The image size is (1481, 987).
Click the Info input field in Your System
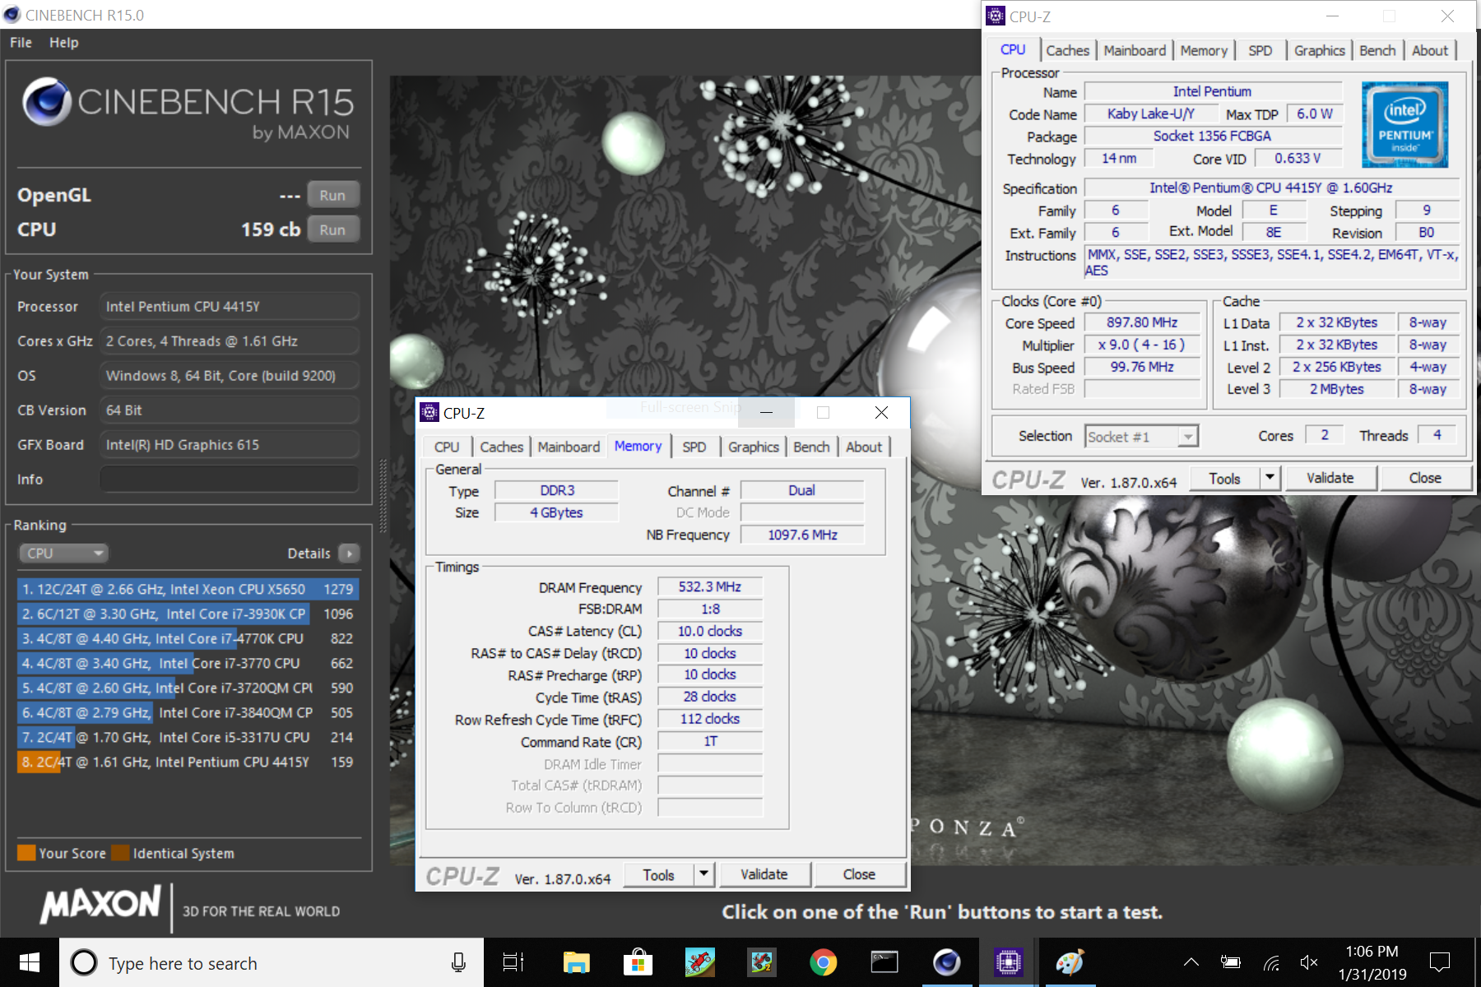(x=229, y=480)
